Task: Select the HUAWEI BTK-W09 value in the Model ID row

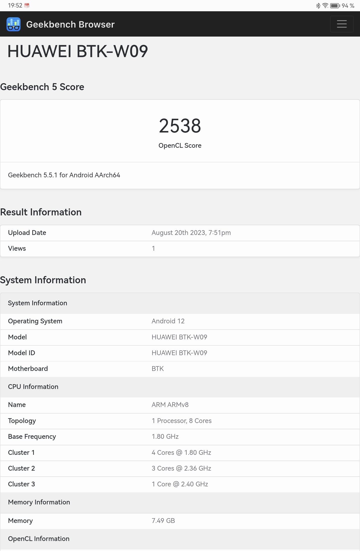Action: click(179, 353)
